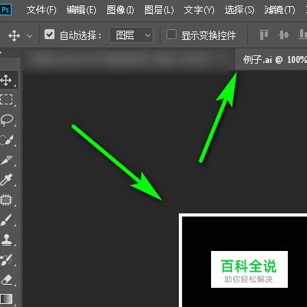Open the 图层 auto-select dropdown
Screen dimensions: 307x307
click(x=131, y=35)
